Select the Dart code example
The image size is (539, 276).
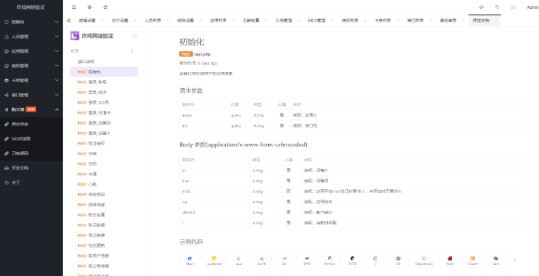click(496, 260)
